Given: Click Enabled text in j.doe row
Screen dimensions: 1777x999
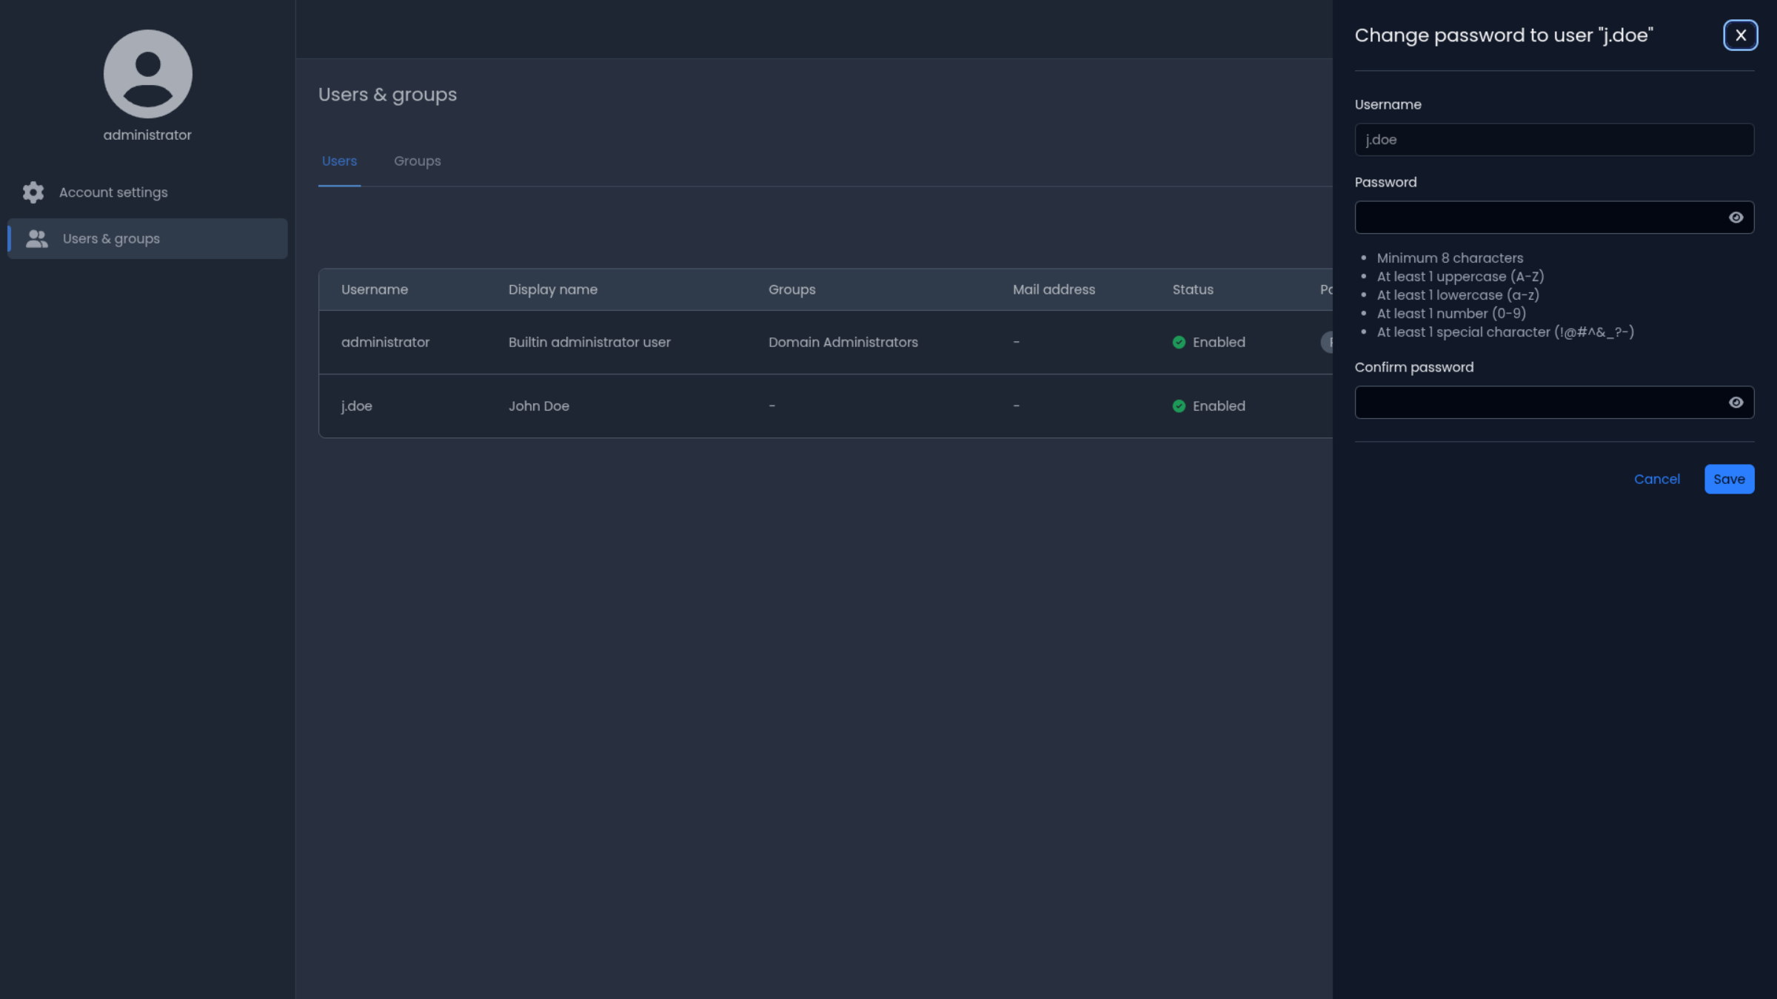Looking at the screenshot, I should [x=1219, y=406].
